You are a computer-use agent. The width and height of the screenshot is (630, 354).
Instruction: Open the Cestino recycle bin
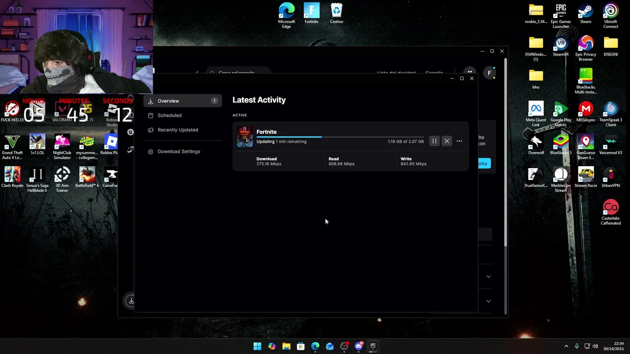pyautogui.click(x=337, y=13)
